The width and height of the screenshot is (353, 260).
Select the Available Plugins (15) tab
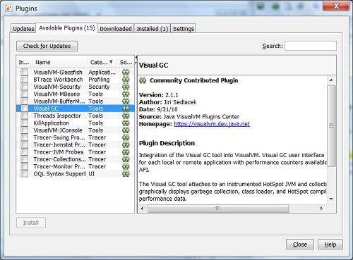coord(66,28)
